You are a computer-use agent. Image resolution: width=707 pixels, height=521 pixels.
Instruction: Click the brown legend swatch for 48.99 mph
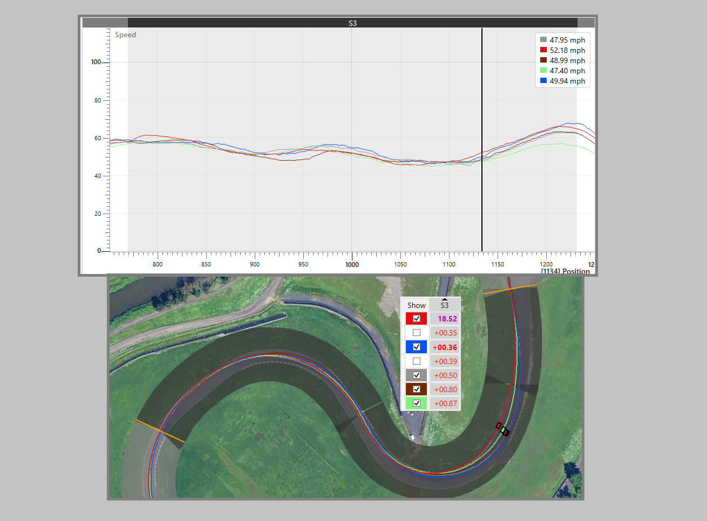(x=543, y=60)
